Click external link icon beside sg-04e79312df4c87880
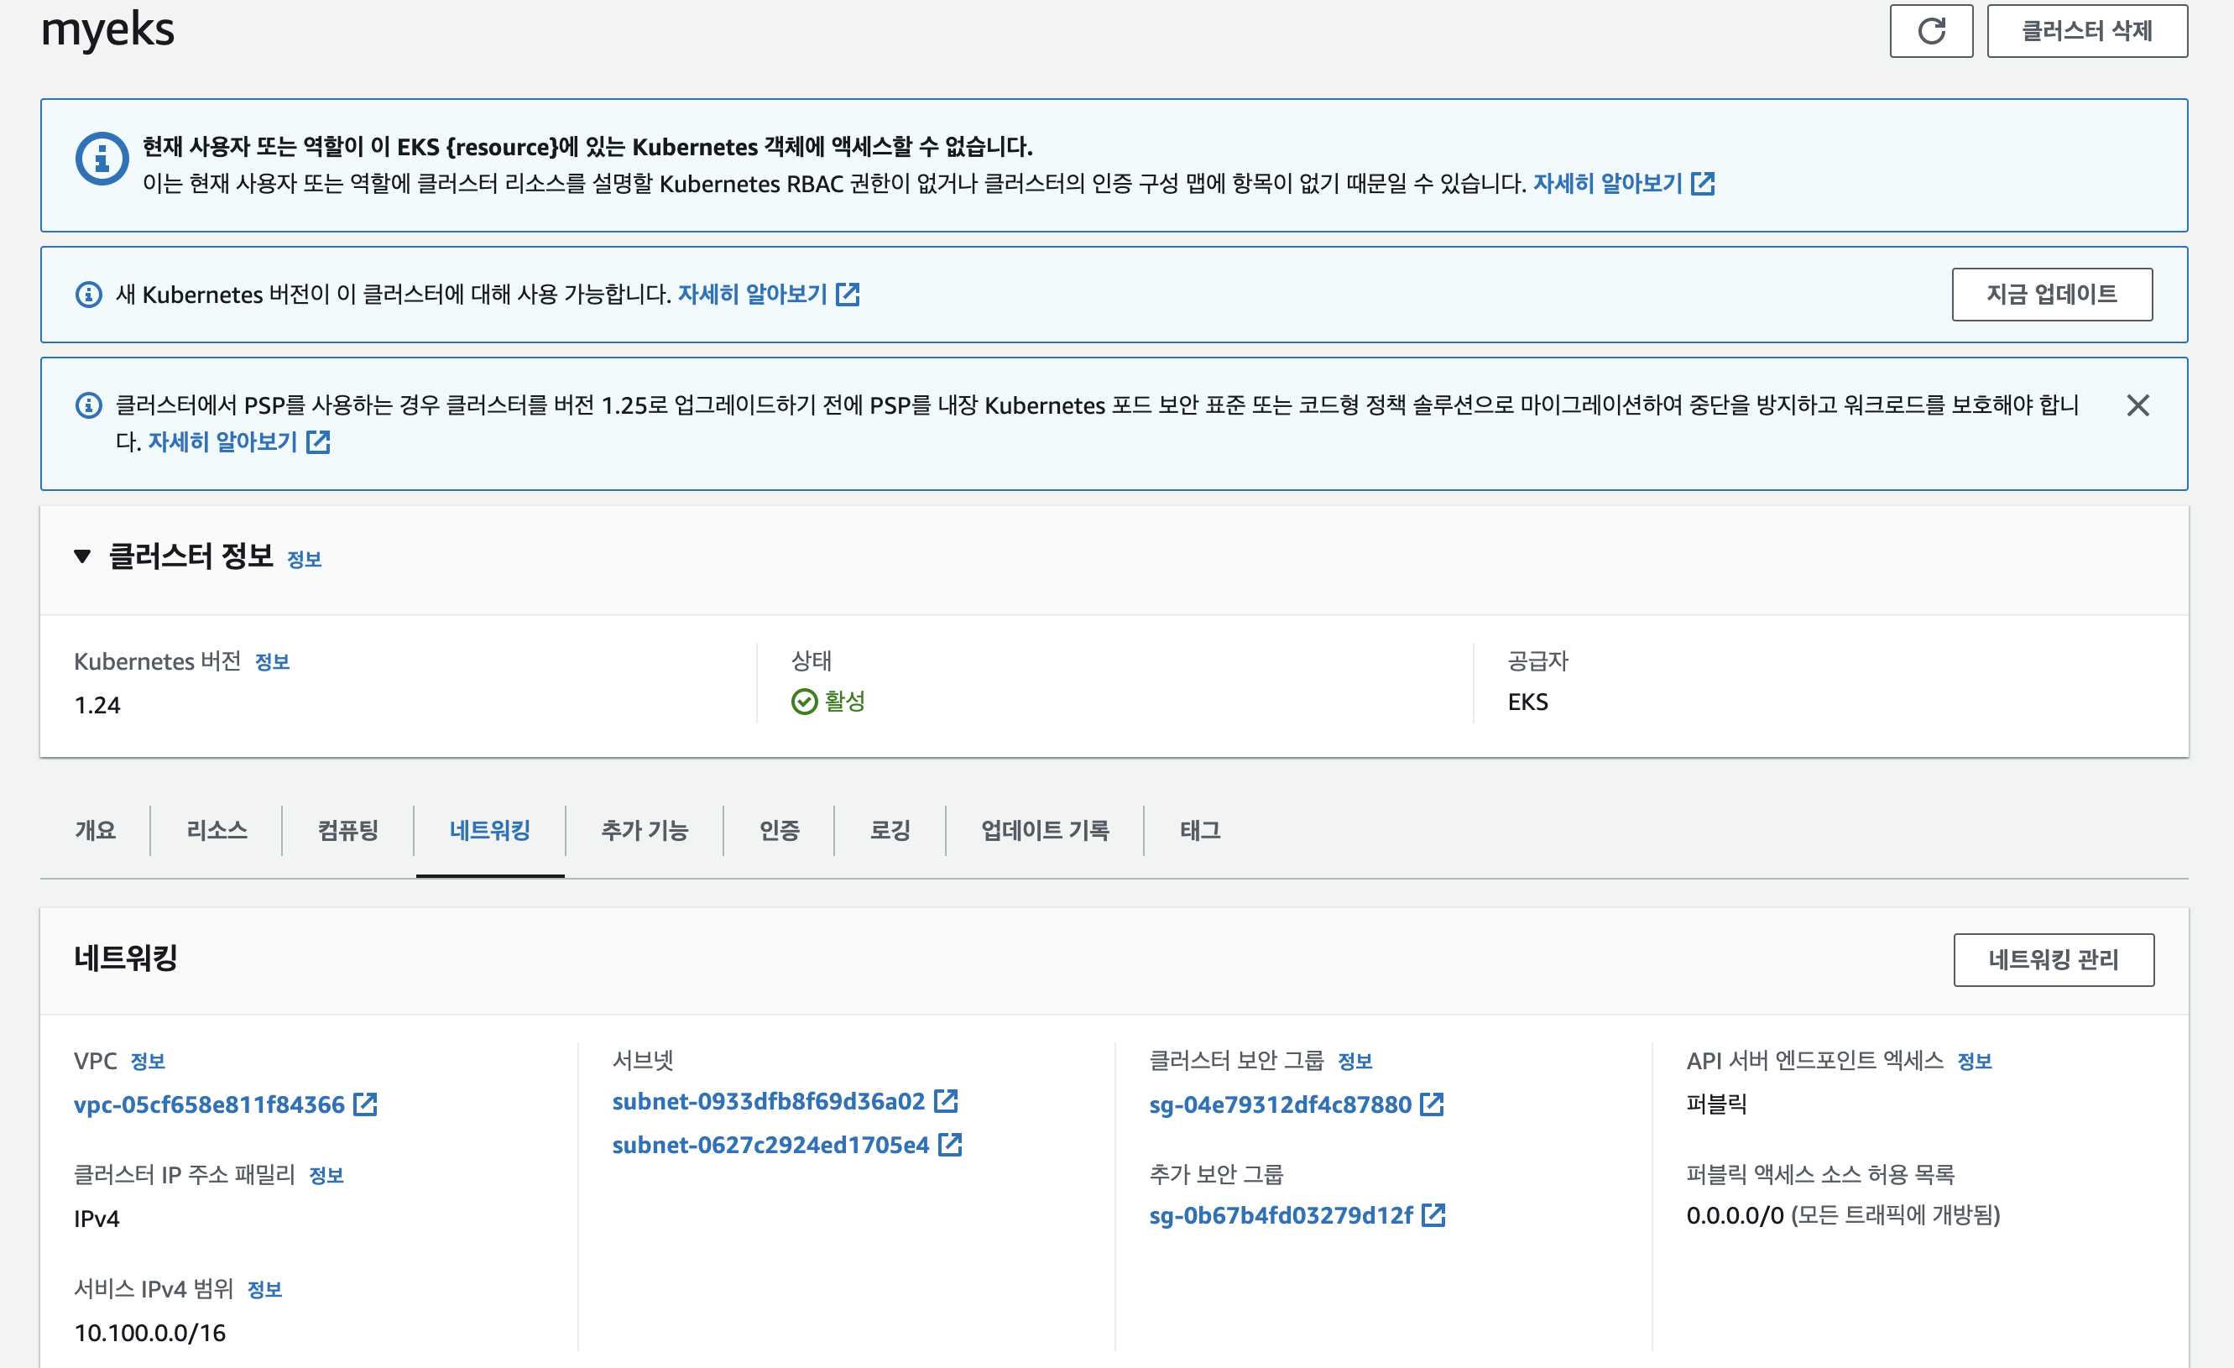This screenshot has width=2234, height=1368. pos(1431,1104)
